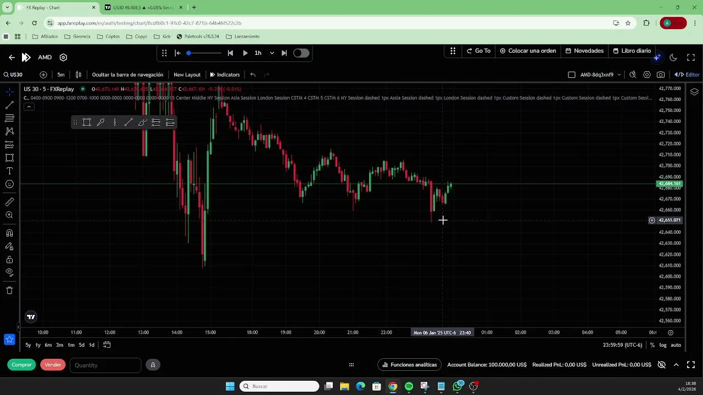
Task: Open the Go To menu
Action: point(478,51)
